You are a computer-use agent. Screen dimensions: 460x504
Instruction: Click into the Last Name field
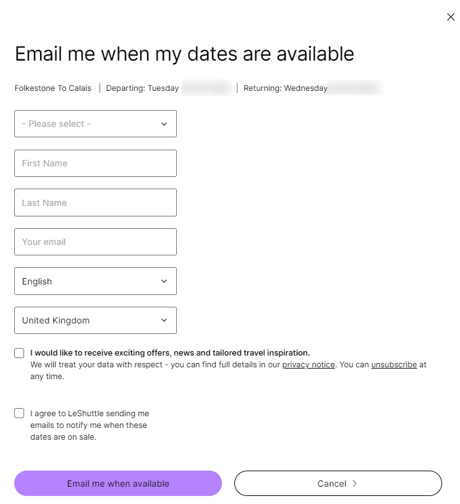[95, 202]
